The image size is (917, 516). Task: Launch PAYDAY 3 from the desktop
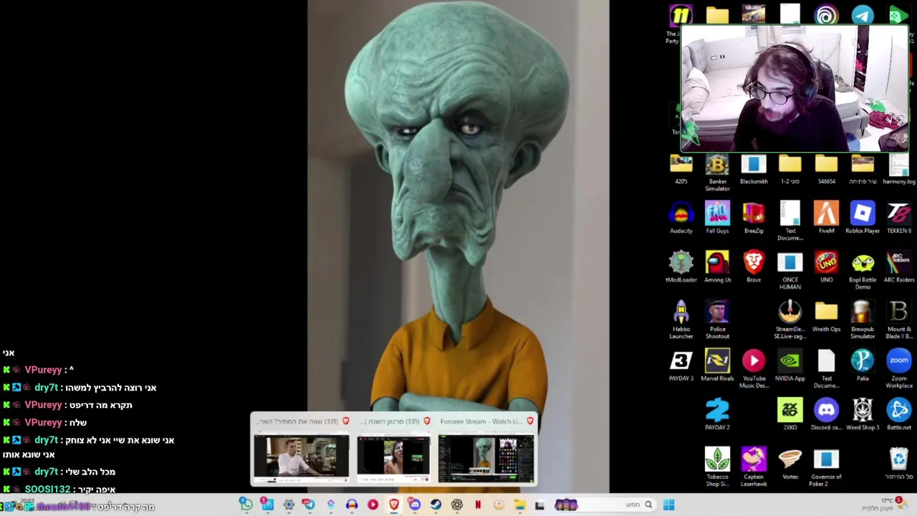[x=681, y=365]
